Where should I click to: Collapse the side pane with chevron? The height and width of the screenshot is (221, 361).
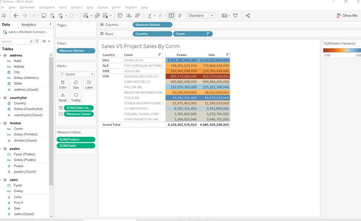pyautogui.click(x=51, y=24)
